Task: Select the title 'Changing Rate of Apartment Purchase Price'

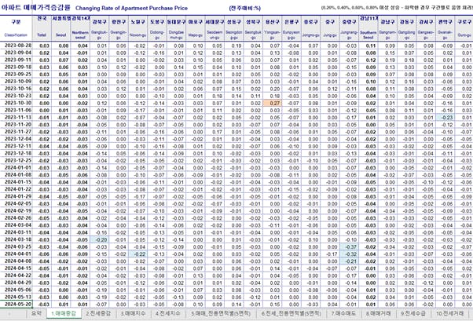Action: 131,8
